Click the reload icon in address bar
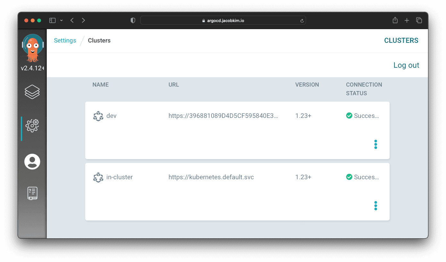 coord(302,20)
